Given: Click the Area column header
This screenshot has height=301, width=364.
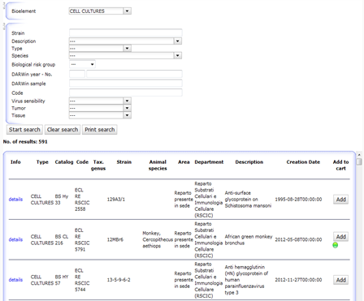Looking at the screenshot, I should 184,162.
